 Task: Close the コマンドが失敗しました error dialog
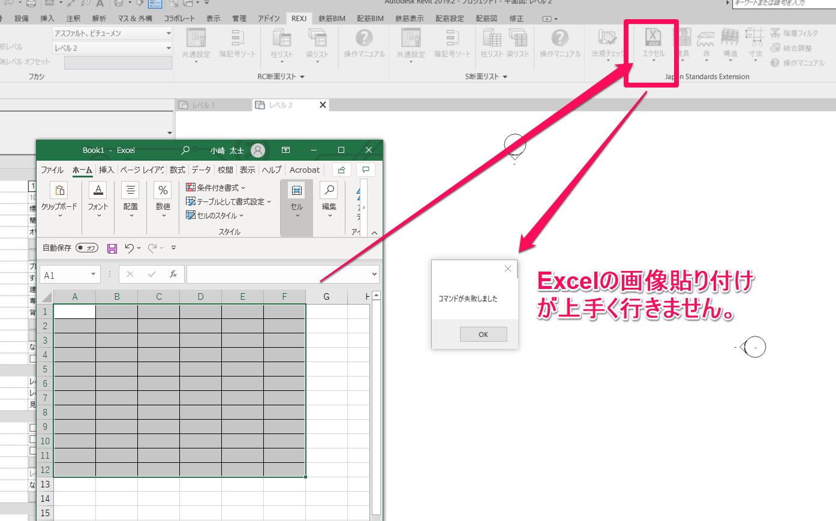[x=508, y=269]
